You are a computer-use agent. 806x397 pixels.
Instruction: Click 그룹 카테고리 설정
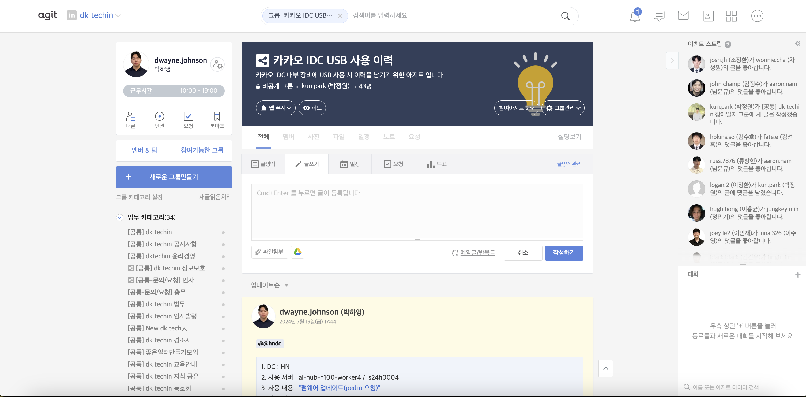coord(139,197)
